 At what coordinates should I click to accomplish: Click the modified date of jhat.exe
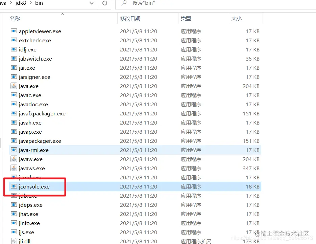[139, 214]
